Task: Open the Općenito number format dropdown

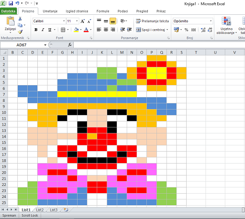Action: coord(211,21)
